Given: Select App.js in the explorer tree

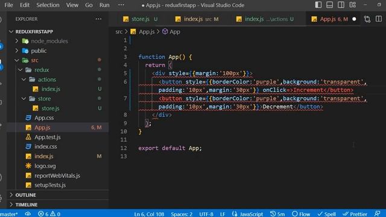Looking at the screenshot, I should [x=42, y=127].
